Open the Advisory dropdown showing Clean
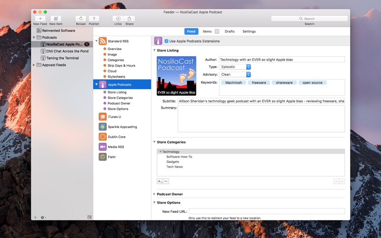The image size is (381, 238). (x=235, y=74)
